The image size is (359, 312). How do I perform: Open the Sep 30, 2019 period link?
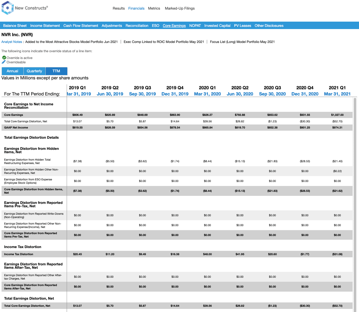click(x=142, y=94)
